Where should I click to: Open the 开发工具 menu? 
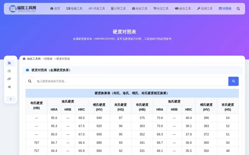(97, 9)
